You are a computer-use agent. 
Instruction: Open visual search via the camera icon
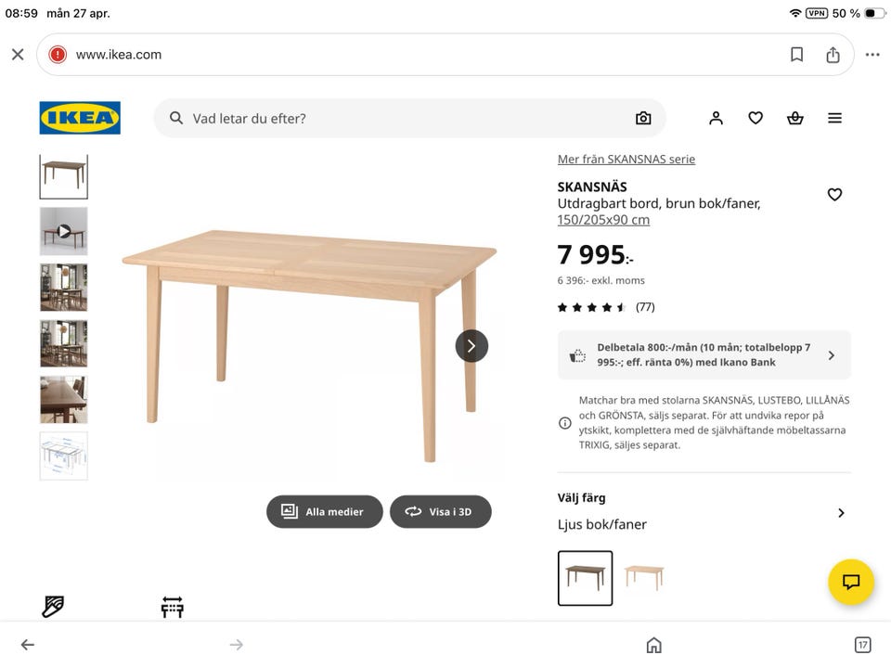[643, 118]
